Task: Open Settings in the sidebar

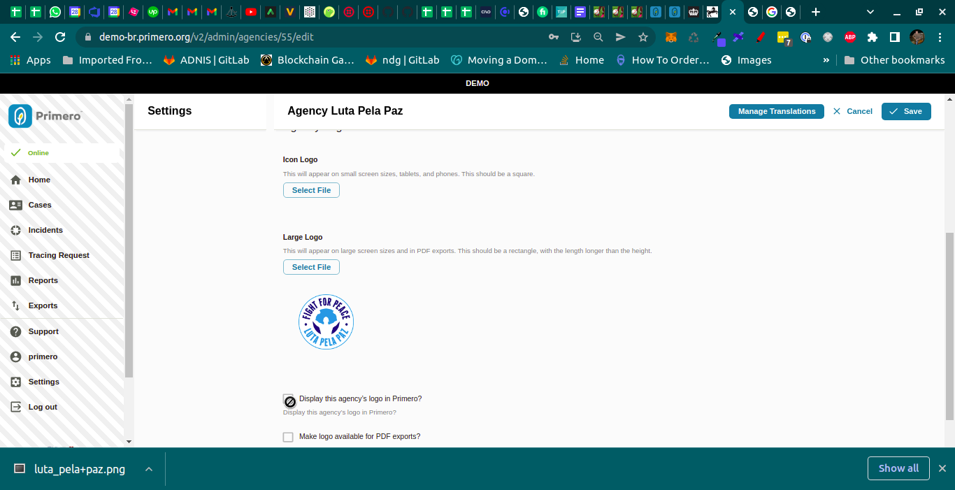Action: click(x=43, y=382)
